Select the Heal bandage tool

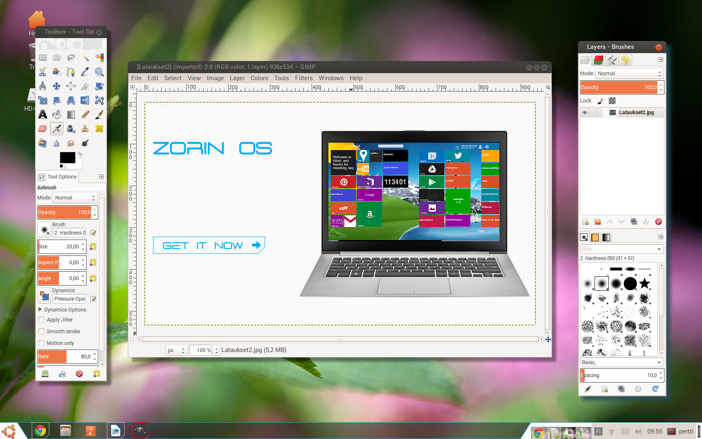tap(99, 129)
